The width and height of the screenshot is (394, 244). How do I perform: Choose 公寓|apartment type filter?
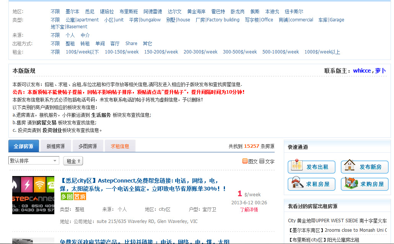point(82,20)
